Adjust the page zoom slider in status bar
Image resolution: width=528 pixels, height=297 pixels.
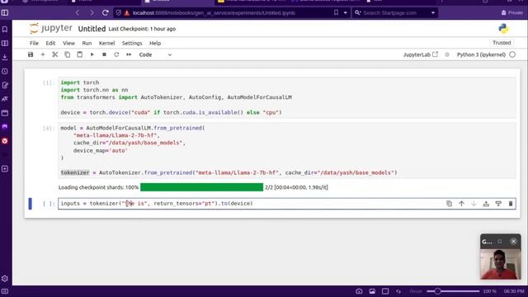[x=453, y=291]
